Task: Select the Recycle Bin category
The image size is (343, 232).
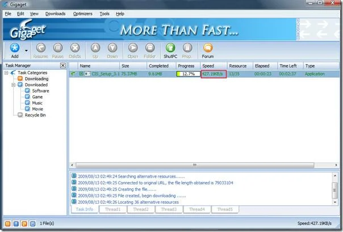Action: point(35,115)
